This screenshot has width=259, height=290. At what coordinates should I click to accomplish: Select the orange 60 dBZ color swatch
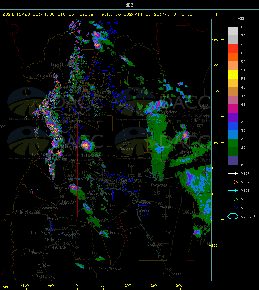pos(233,57)
